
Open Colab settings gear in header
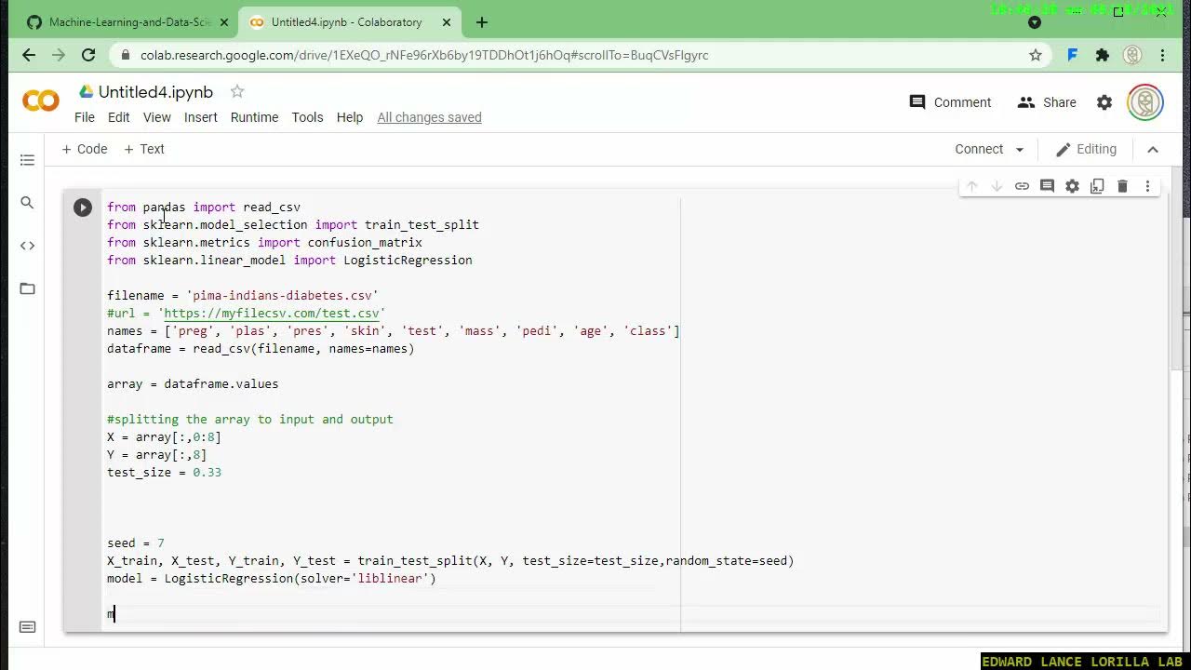(x=1104, y=102)
